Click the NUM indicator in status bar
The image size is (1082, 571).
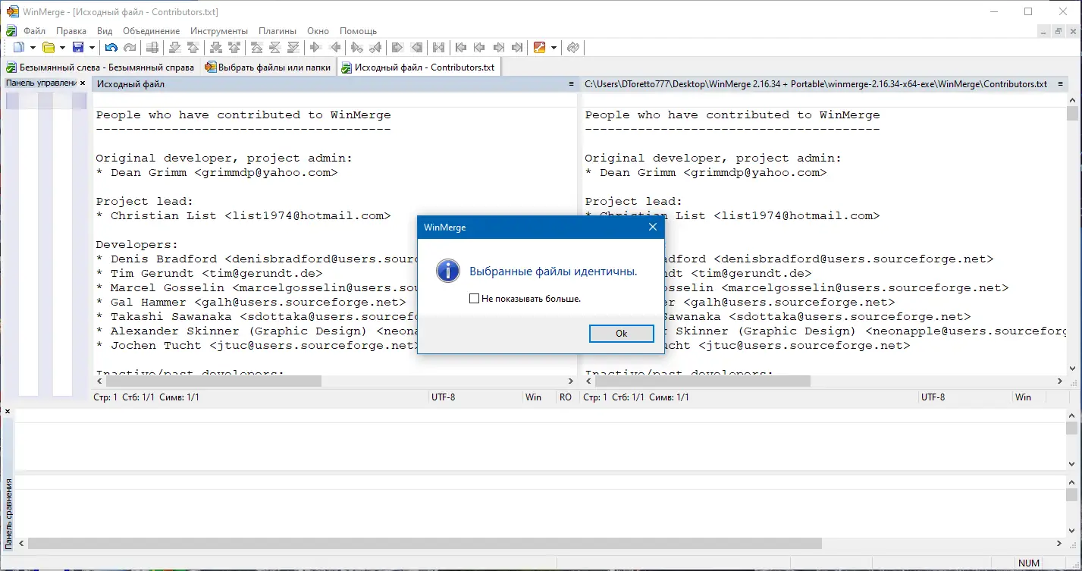click(x=1029, y=563)
